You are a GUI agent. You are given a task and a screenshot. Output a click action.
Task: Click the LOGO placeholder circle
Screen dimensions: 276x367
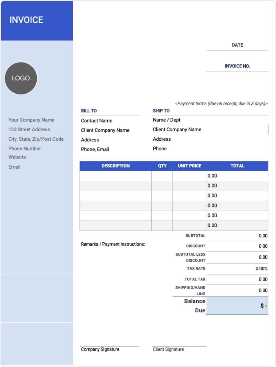point(21,78)
